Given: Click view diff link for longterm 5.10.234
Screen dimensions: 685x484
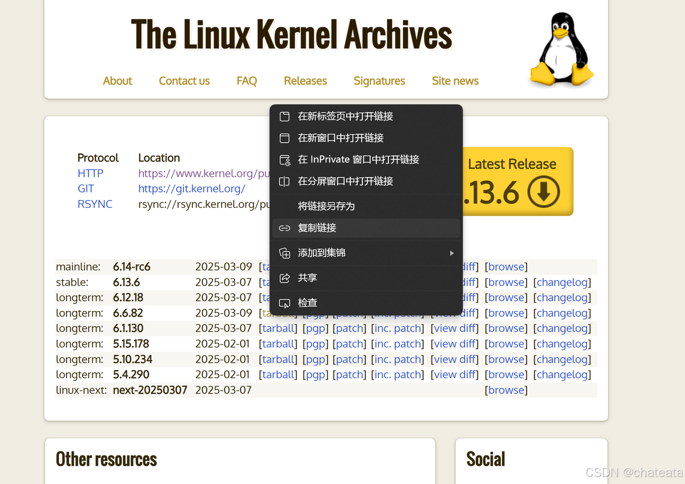Looking at the screenshot, I should pos(455,360).
